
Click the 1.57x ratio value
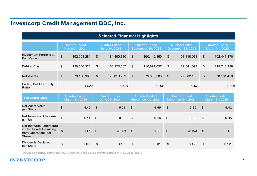coord(195,86)
